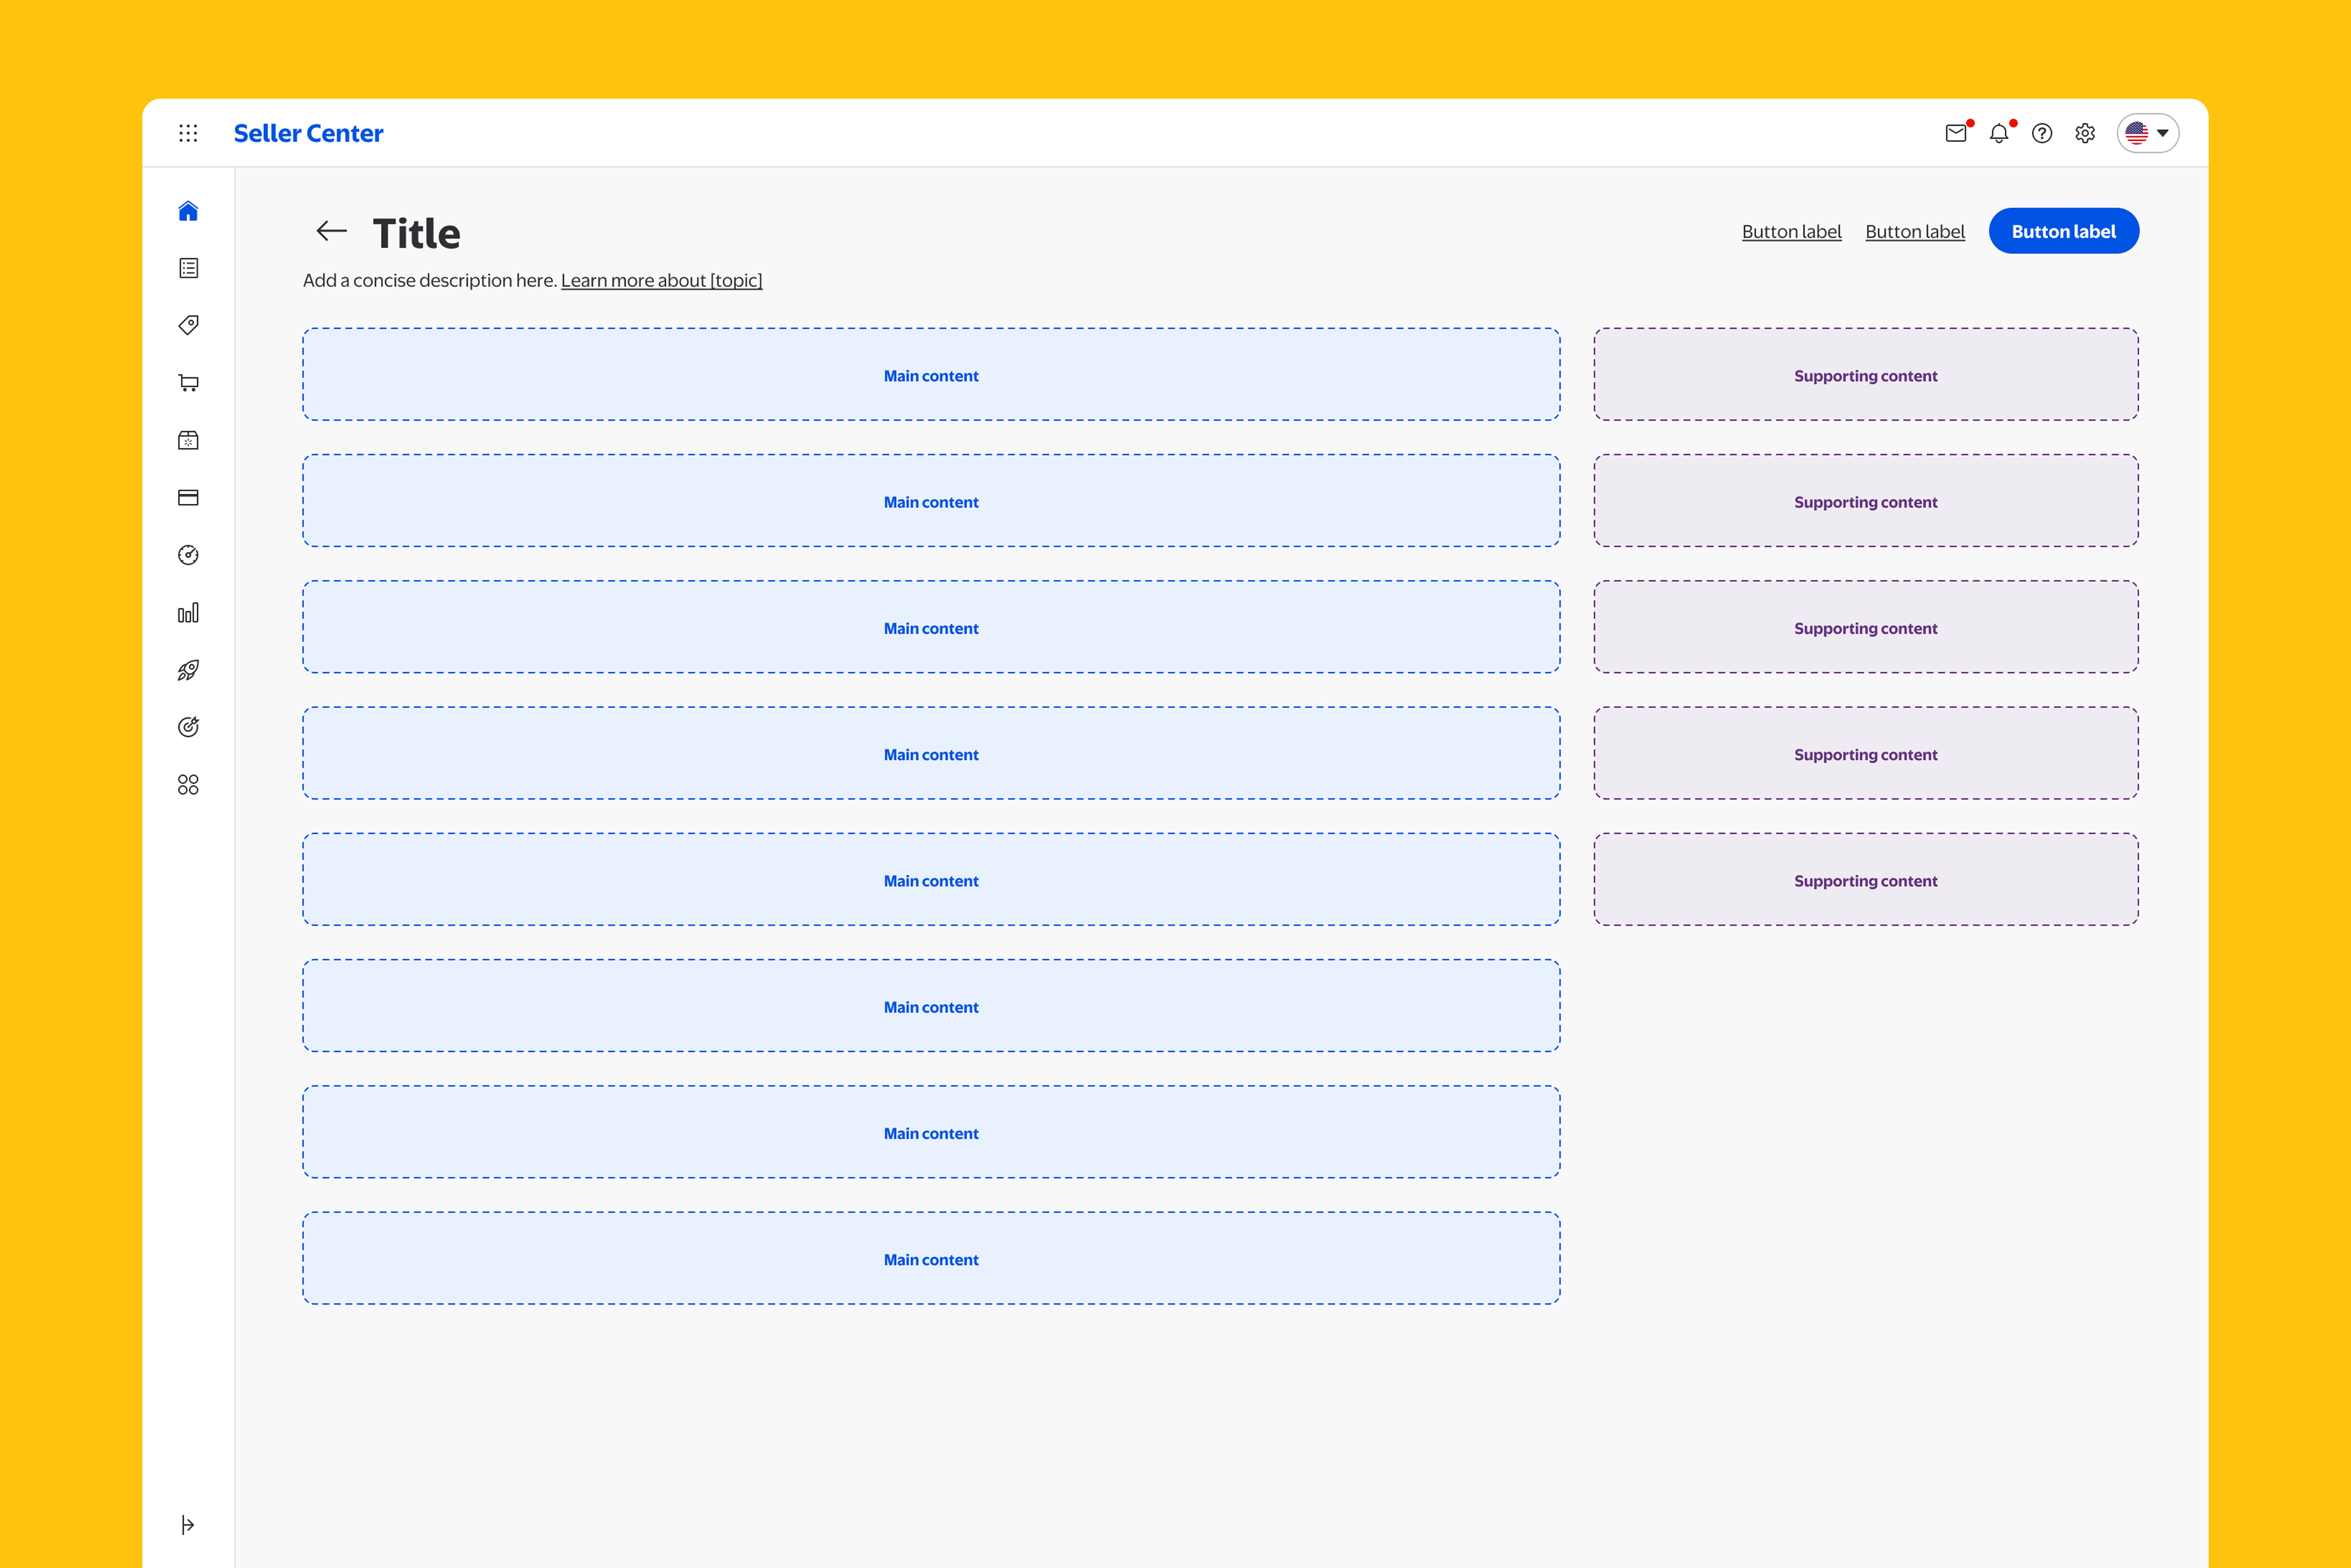Click the rocket growth icon
Image resolution: width=2351 pixels, height=1568 pixels.
[188, 670]
